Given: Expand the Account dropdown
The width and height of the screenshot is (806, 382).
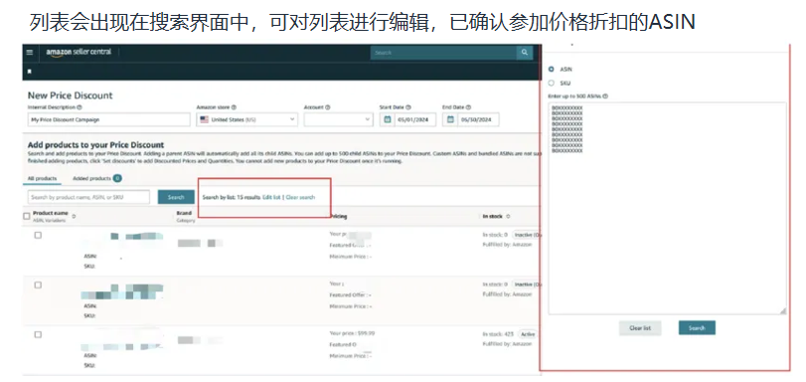Looking at the screenshot, I should coord(338,119).
